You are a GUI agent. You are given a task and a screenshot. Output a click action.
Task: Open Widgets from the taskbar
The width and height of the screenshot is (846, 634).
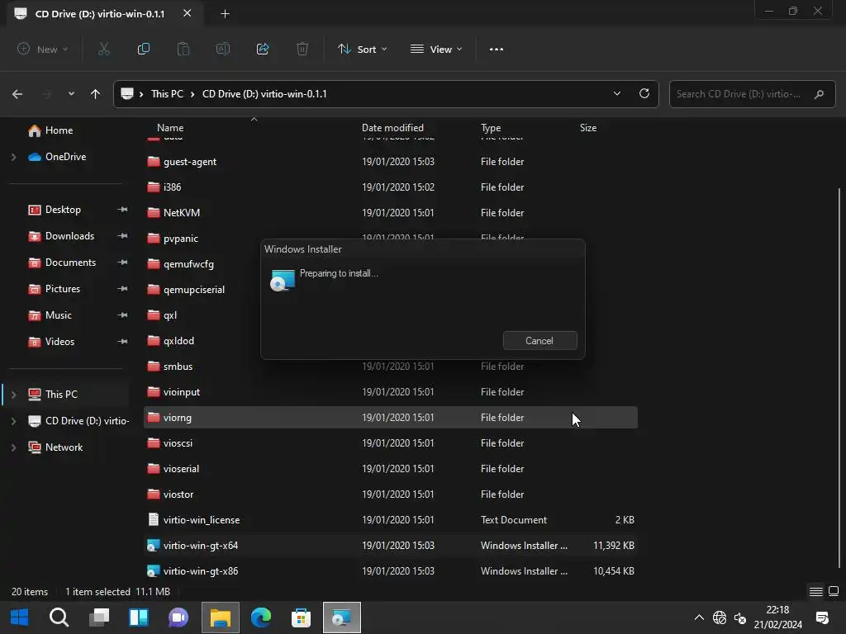[x=139, y=617]
